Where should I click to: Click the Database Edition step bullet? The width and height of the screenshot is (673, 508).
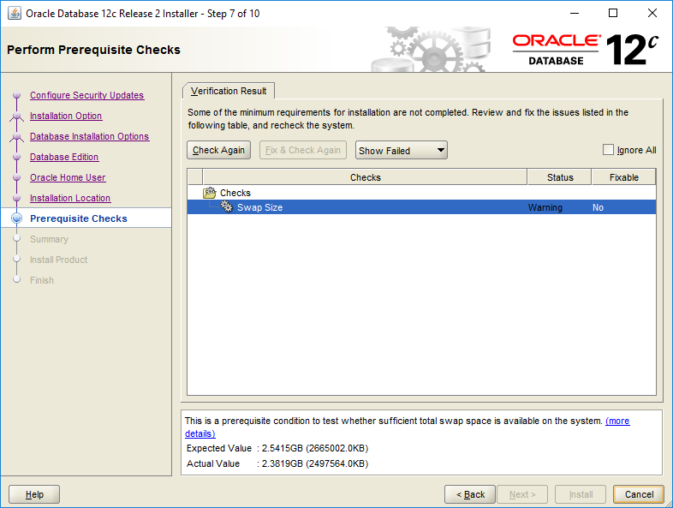pyautogui.click(x=17, y=157)
